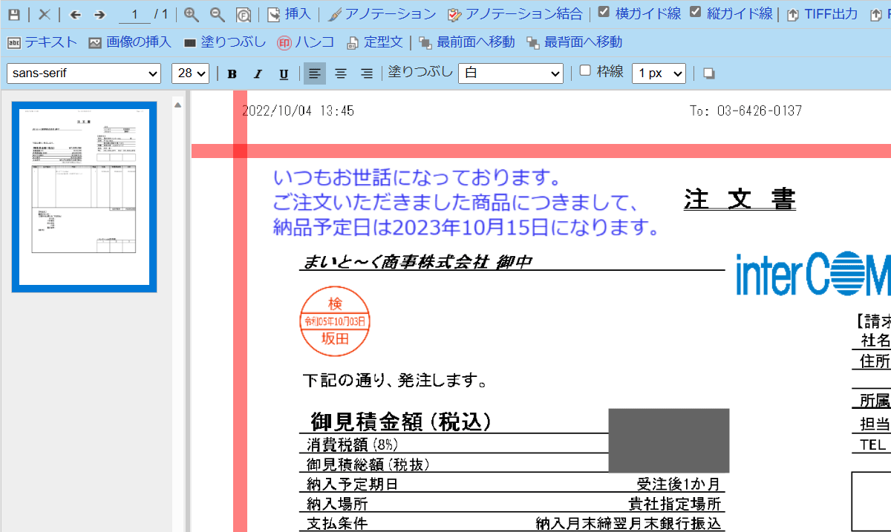This screenshot has width=891, height=532.
Task: Open アノテーション tool
Action: (382, 14)
